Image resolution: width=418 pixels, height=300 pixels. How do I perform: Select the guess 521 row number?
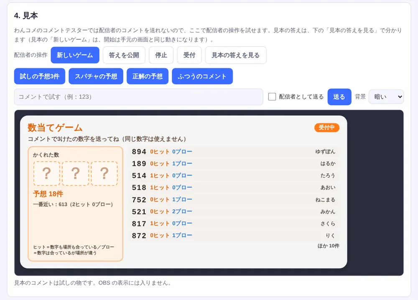coord(139,212)
